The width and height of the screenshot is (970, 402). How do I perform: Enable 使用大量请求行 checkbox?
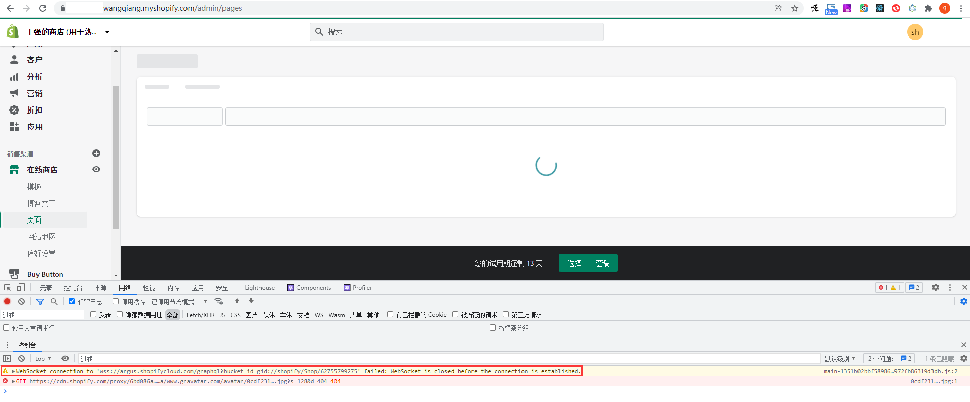click(x=6, y=327)
